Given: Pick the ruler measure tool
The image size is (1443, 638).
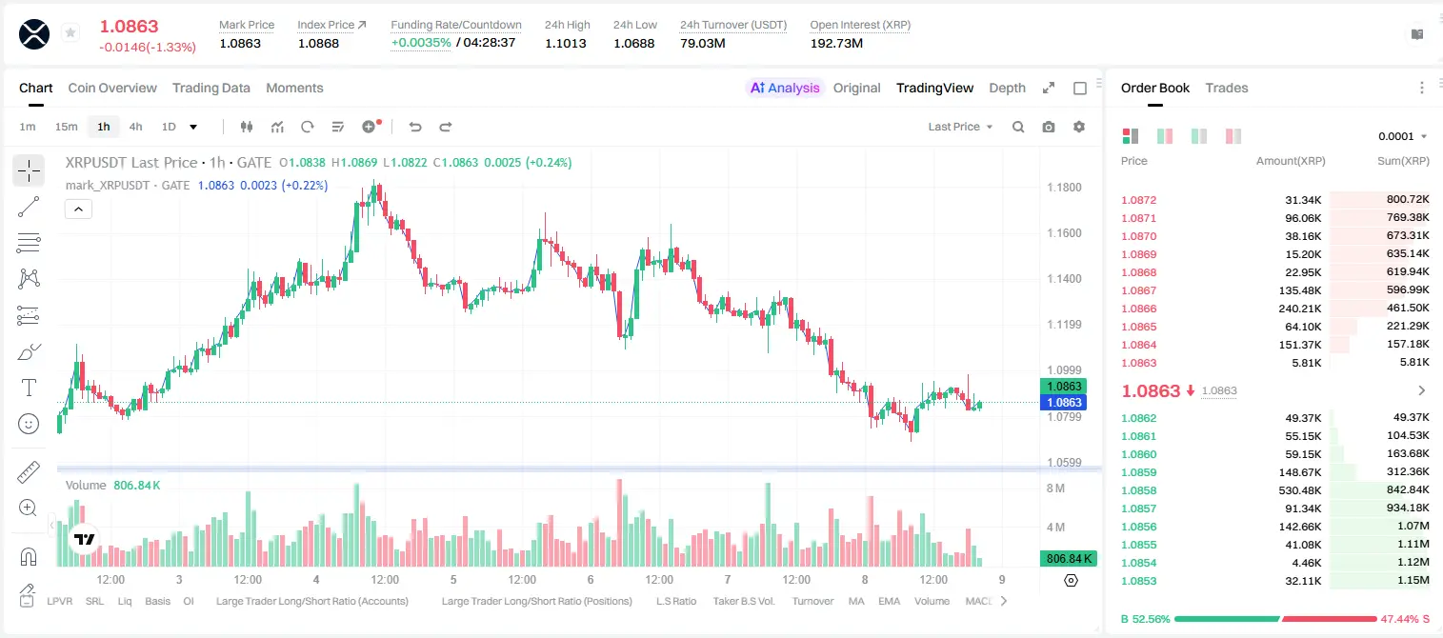Looking at the screenshot, I should [x=29, y=472].
